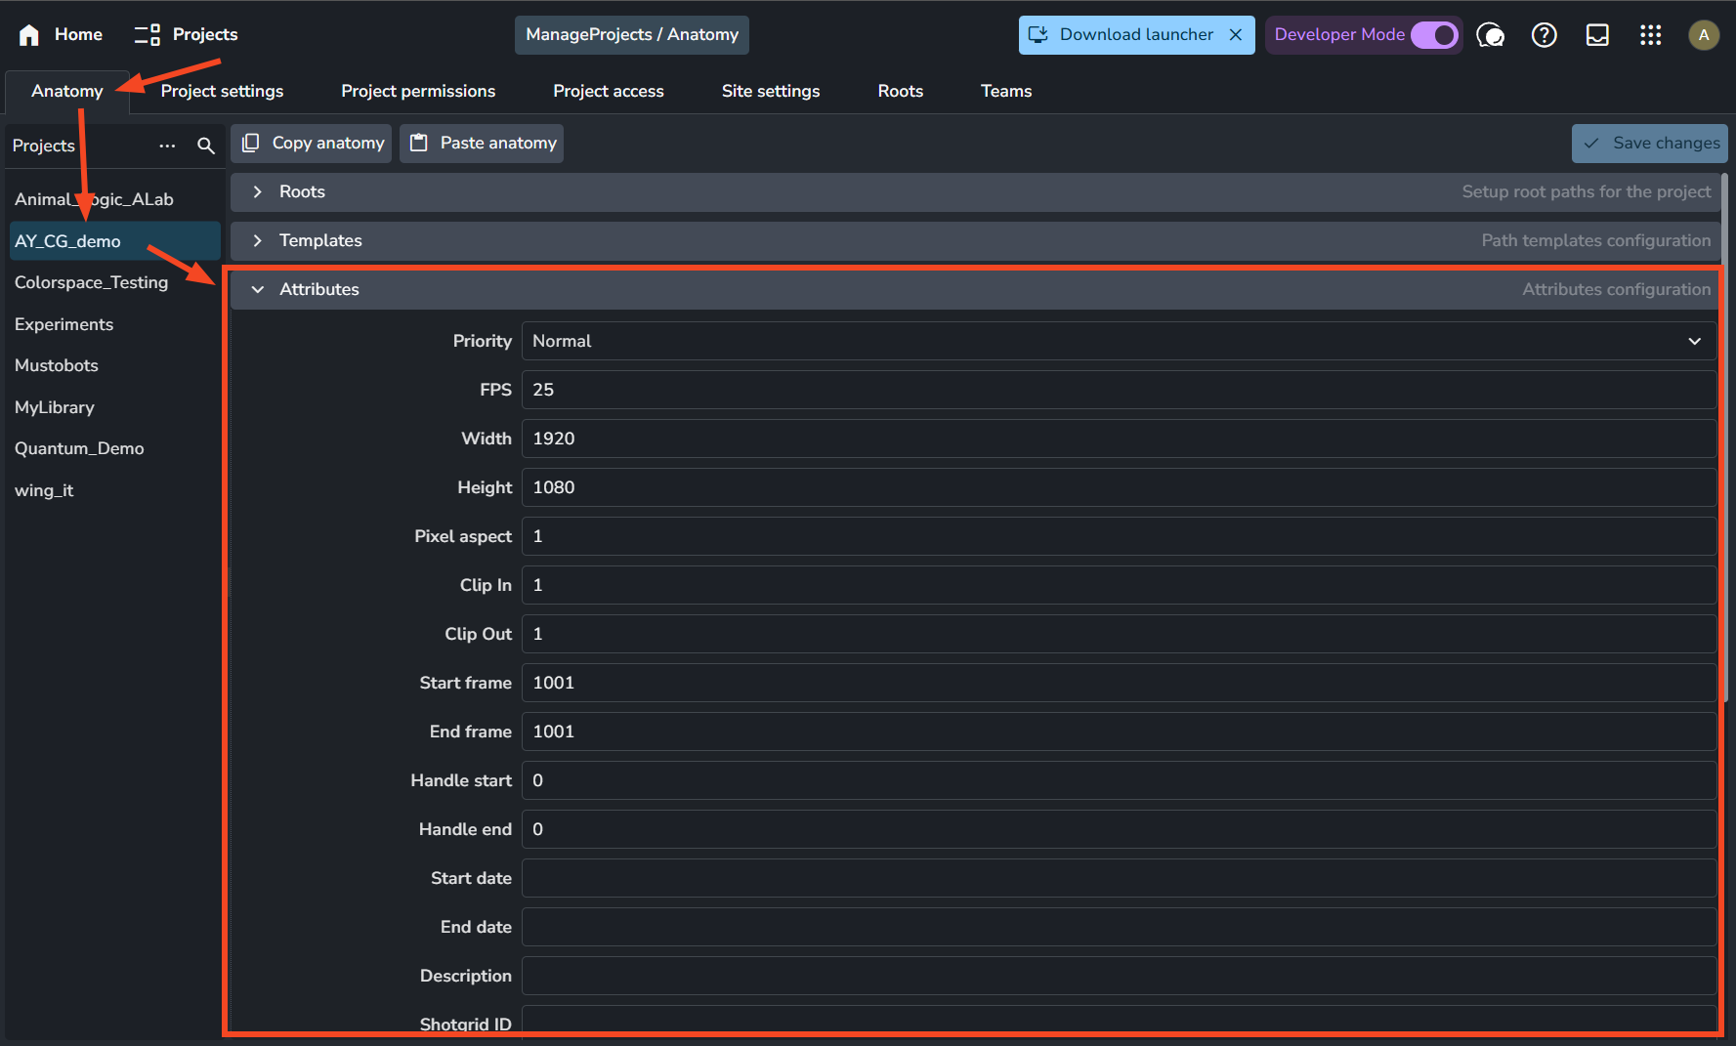
Task: Click the vertical scrollbar of anatomy panel
Action: point(1724,438)
